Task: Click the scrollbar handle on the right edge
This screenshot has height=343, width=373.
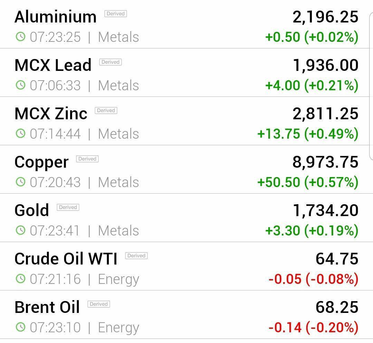Action: [371, 86]
